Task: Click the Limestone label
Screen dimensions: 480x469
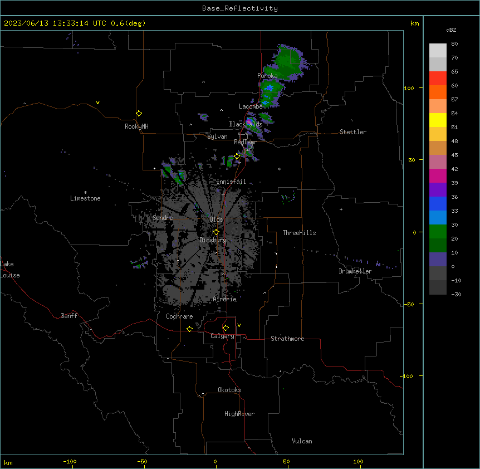Action: pyautogui.click(x=85, y=198)
